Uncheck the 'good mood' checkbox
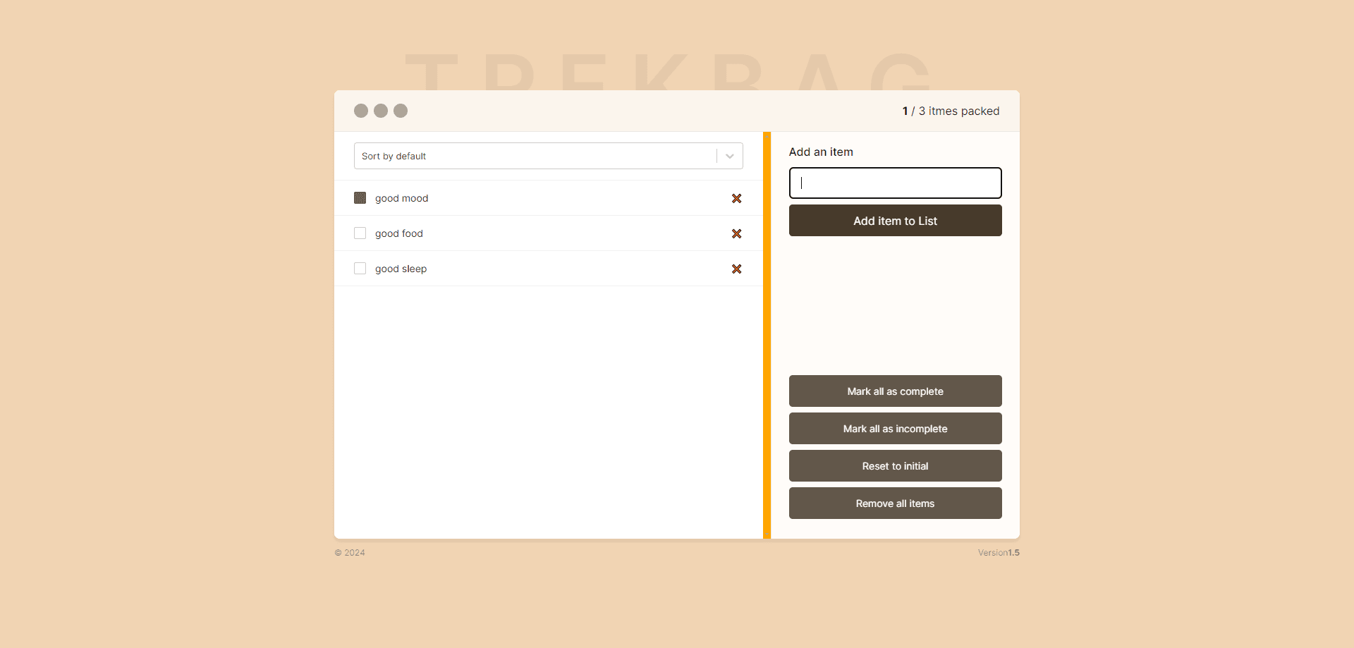The image size is (1354, 648). (x=360, y=198)
